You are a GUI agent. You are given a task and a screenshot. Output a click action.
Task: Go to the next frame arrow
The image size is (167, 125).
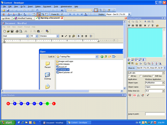78,14
